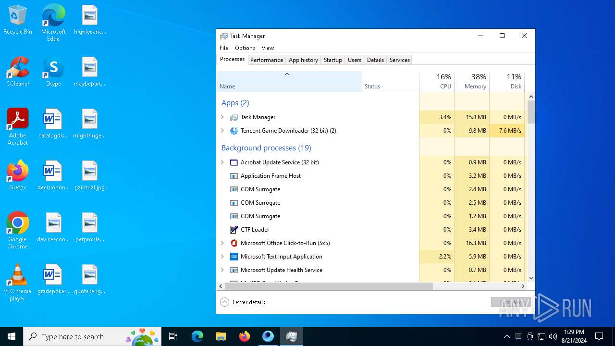Switch to the Services tab

400,60
